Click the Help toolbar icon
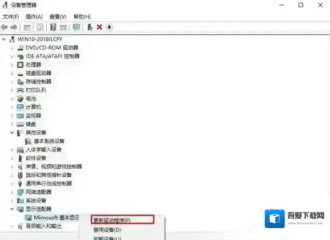Image resolution: width=330 pixels, height=240 pixels. tap(53, 27)
